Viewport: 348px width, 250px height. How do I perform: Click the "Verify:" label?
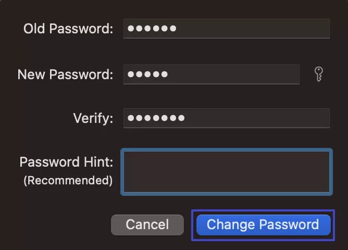point(93,118)
